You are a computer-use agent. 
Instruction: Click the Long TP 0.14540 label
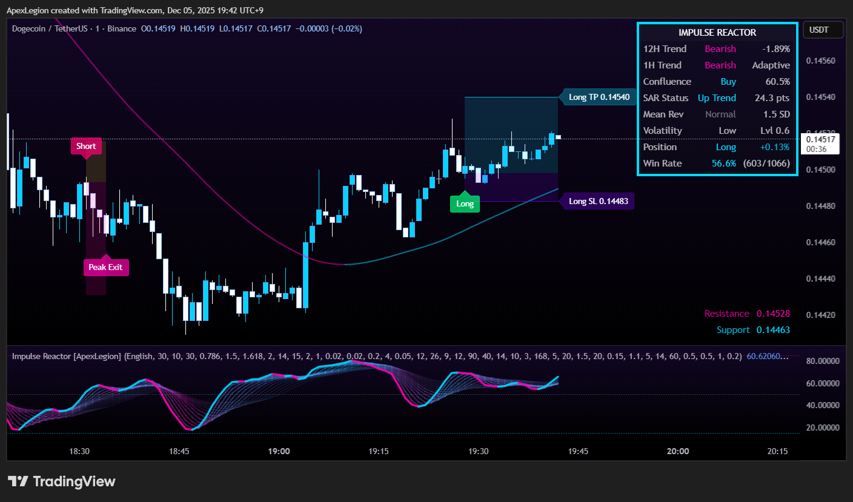(x=599, y=97)
